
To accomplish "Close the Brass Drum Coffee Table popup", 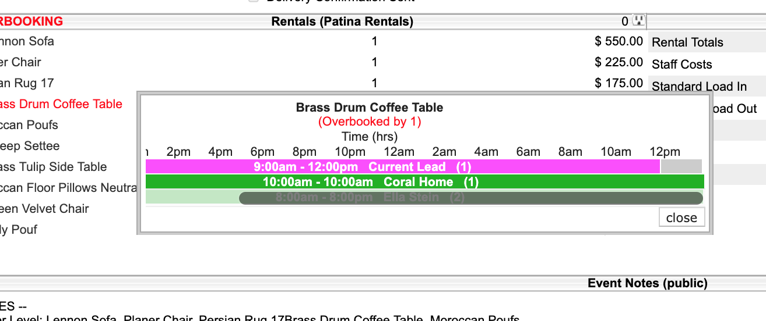I will (681, 217).
